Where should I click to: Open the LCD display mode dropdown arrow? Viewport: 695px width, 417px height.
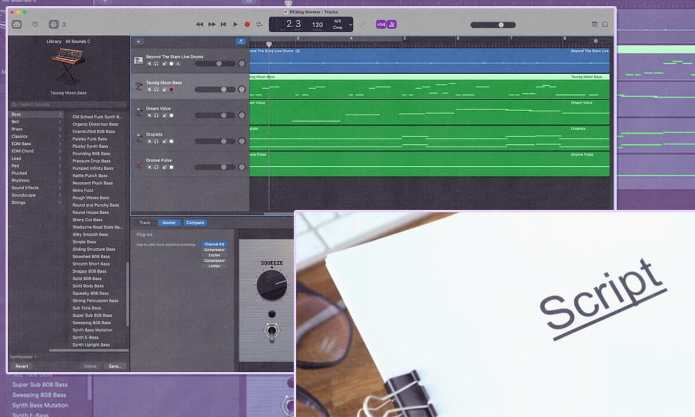(x=350, y=24)
